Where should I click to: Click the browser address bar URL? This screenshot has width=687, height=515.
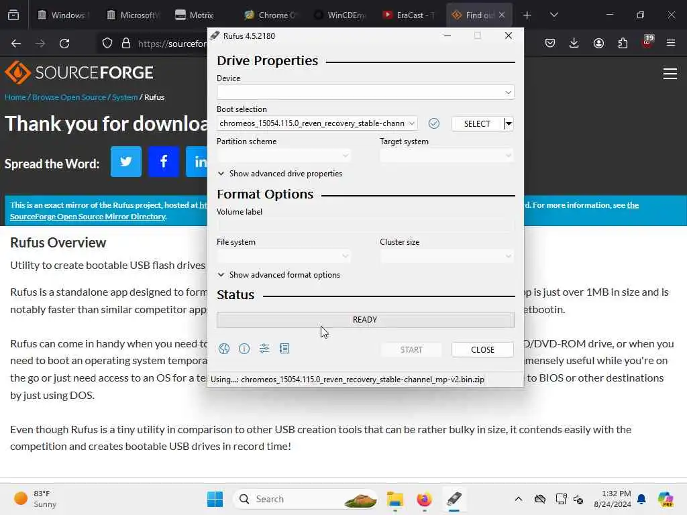click(x=172, y=44)
